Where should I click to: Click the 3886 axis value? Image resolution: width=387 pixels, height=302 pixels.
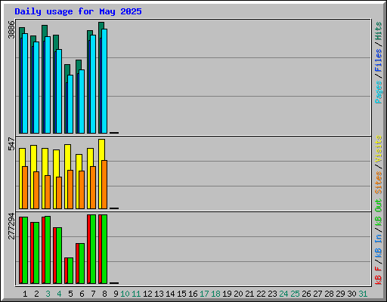[11, 29]
